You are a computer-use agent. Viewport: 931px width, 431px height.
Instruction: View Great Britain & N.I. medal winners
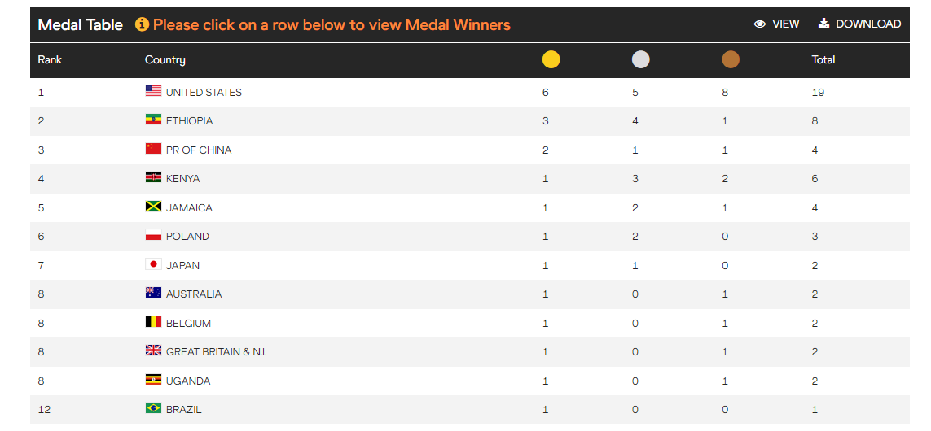click(216, 352)
